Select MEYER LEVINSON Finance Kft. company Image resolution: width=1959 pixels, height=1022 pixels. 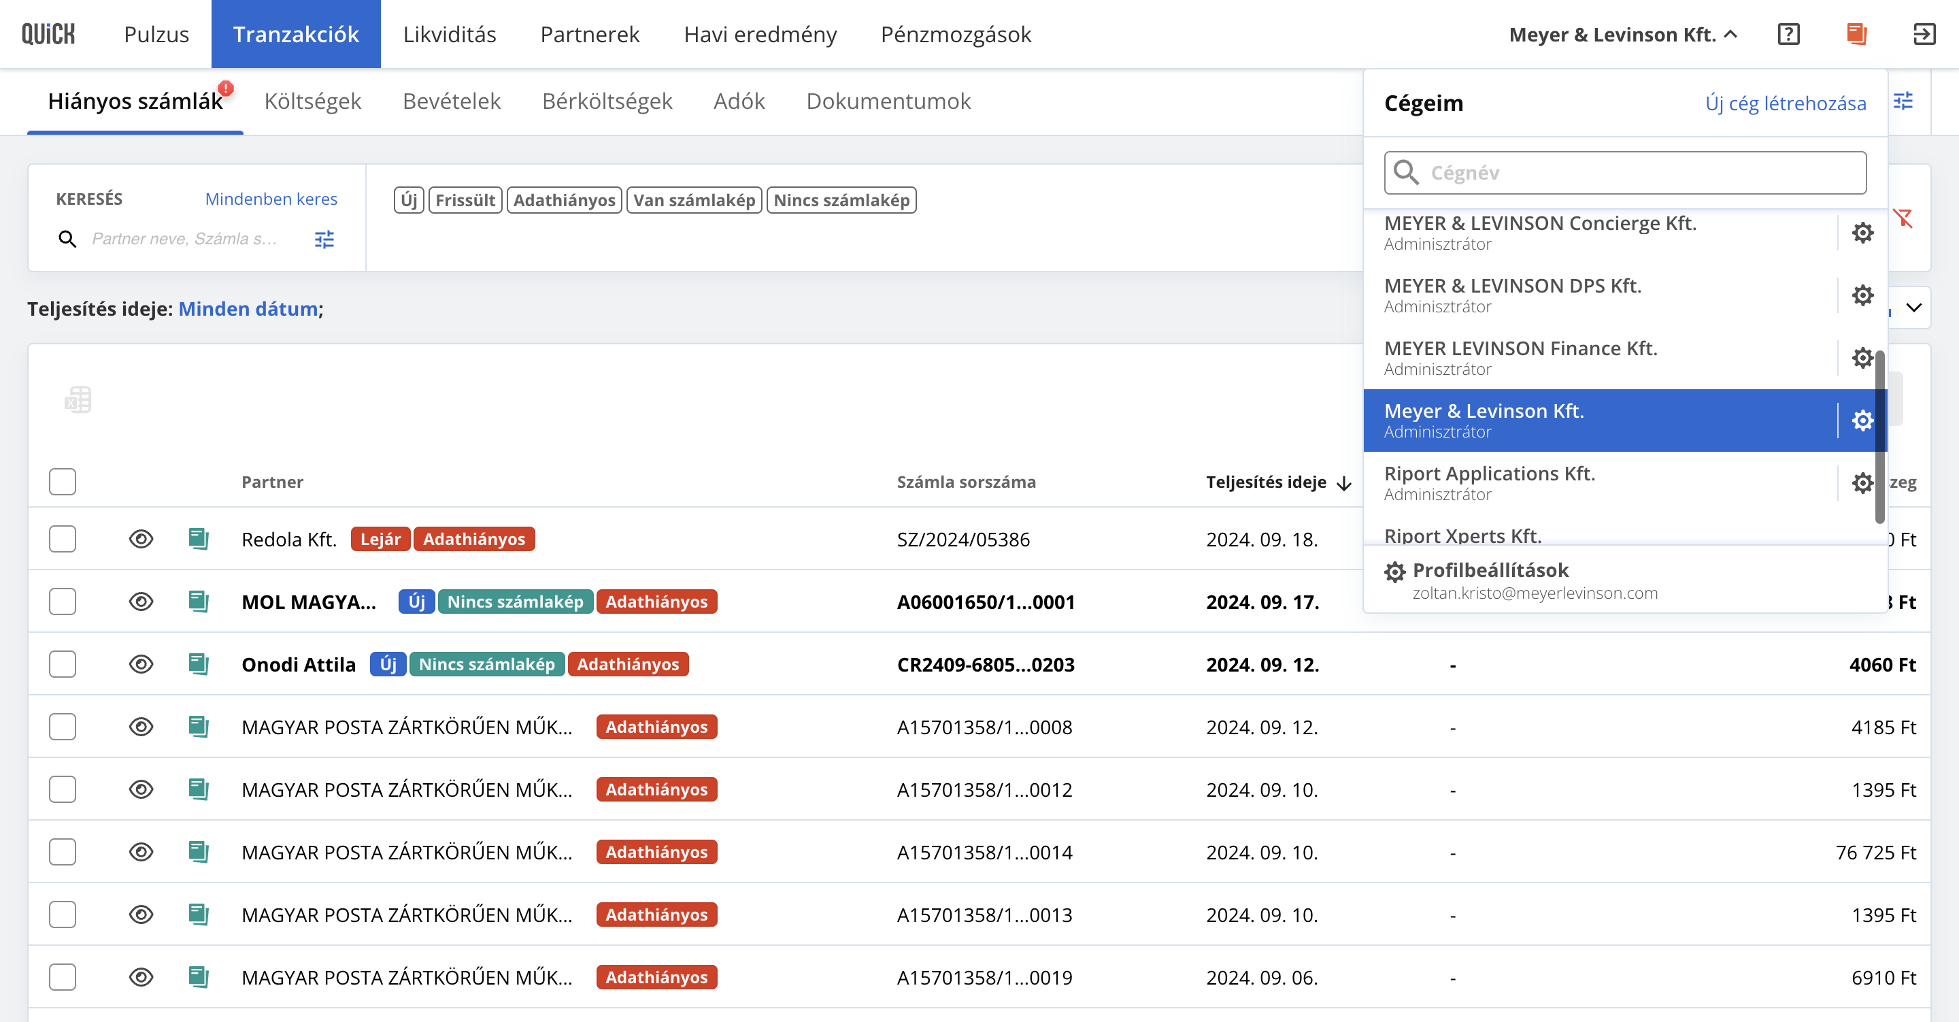pyautogui.click(x=1600, y=358)
